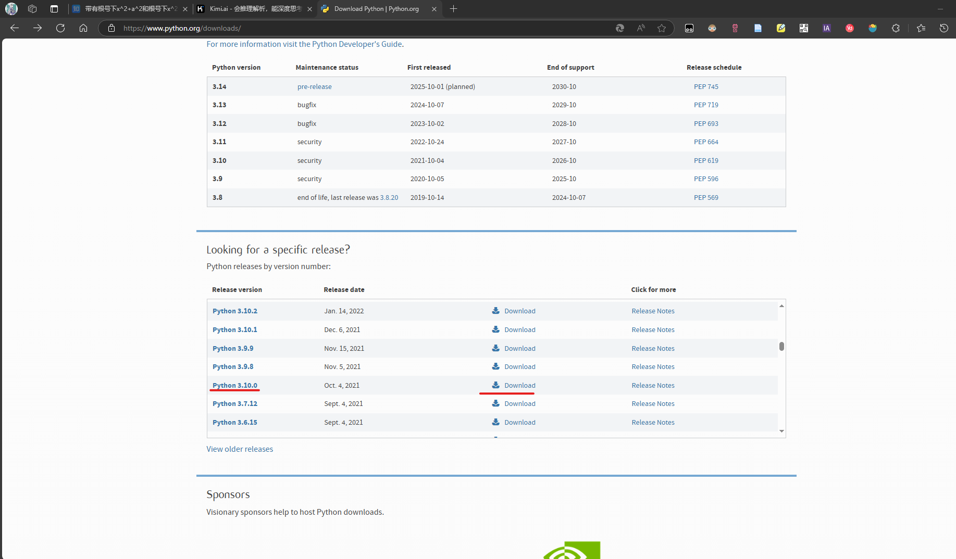Click the QR code extension icon
The height and width of the screenshot is (559, 956).
point(803,28)
